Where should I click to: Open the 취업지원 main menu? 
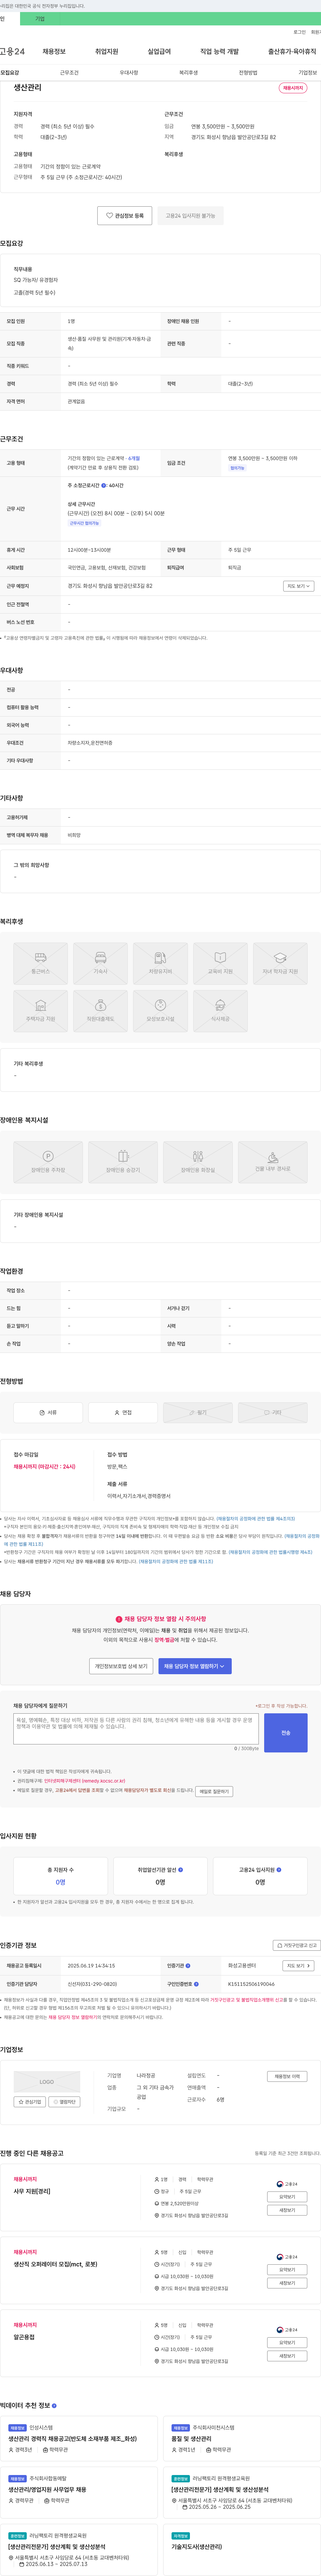coord(107,51)
